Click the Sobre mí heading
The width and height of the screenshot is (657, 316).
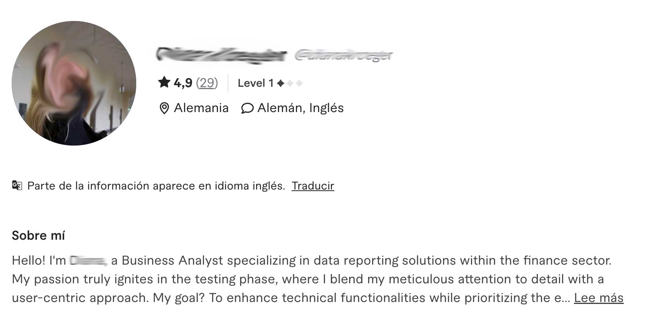pos(38,235)
